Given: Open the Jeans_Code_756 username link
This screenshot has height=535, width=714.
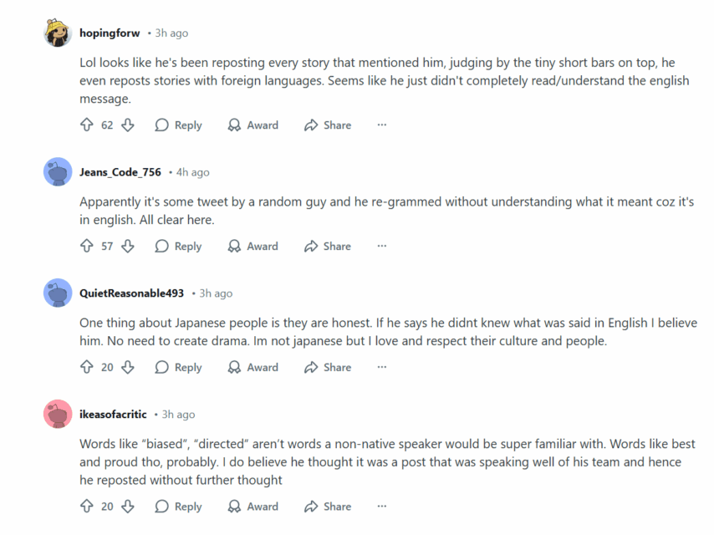Looking at the screenshot, I should [x=120, y=172].
